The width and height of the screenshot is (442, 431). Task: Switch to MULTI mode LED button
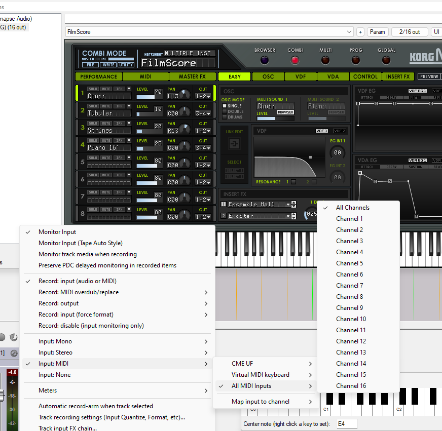click(x=325, y=60)
